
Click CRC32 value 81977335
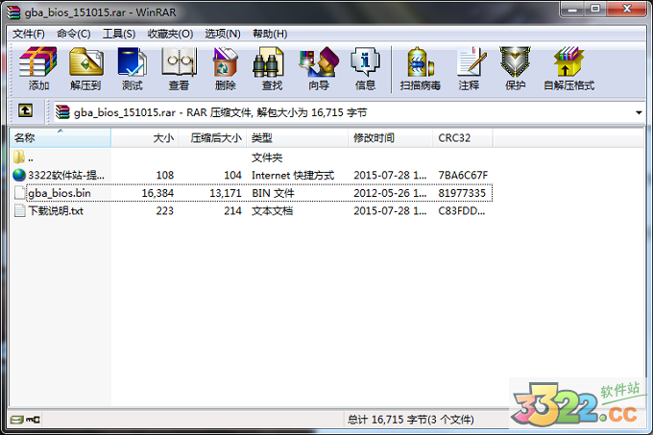(462, 193)
